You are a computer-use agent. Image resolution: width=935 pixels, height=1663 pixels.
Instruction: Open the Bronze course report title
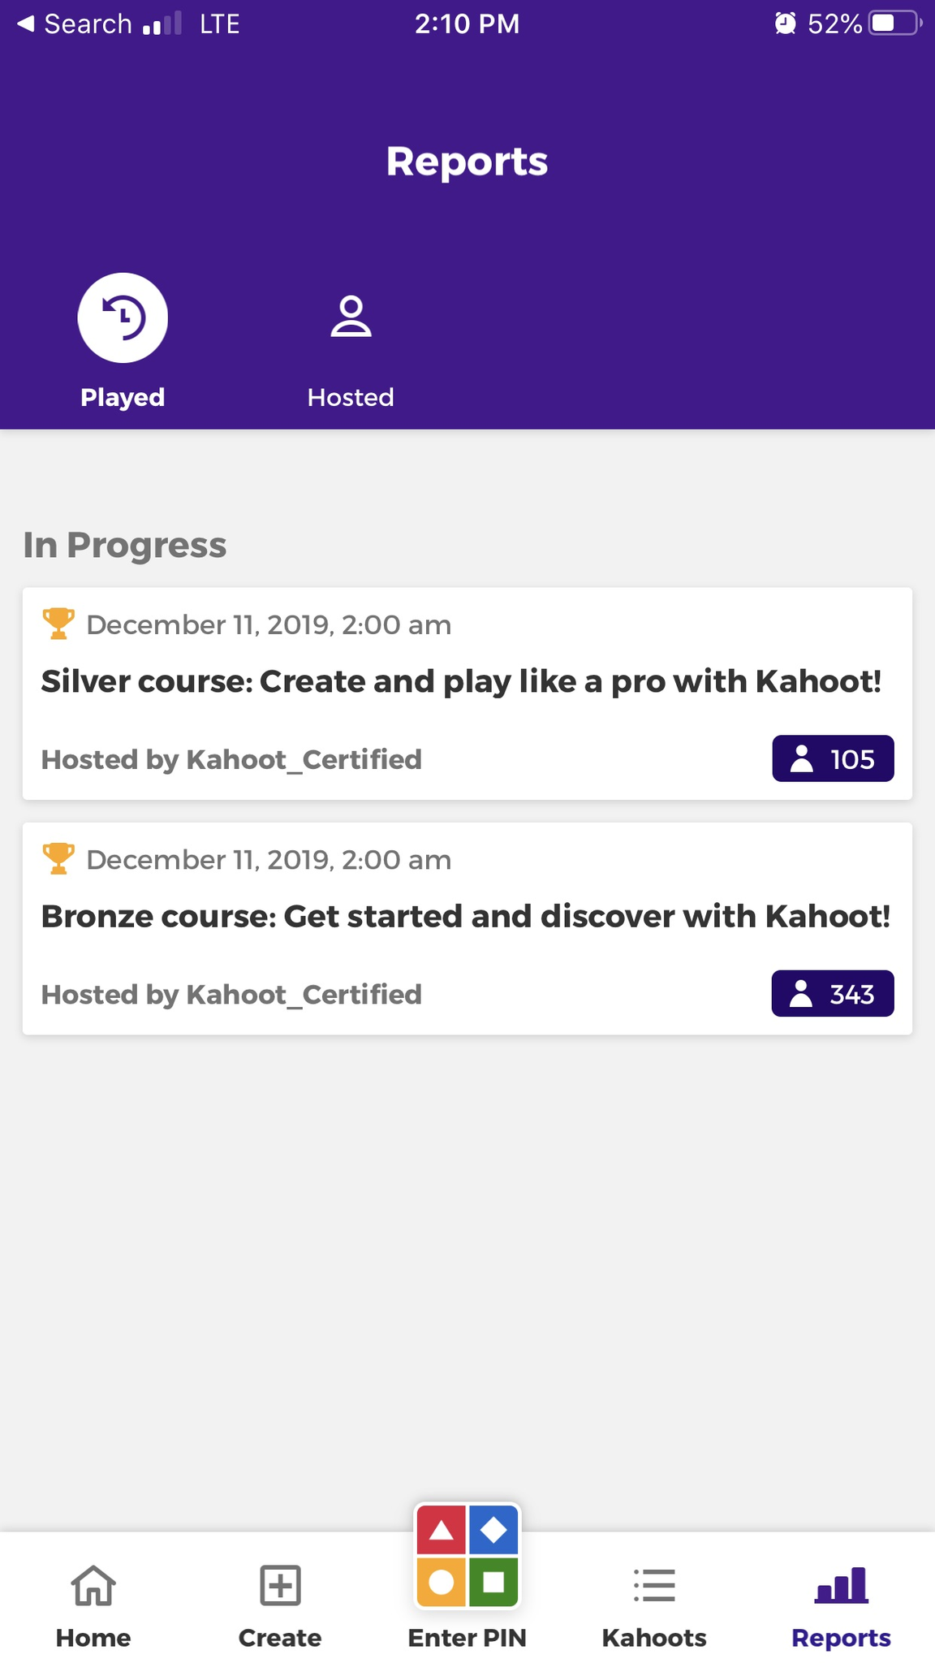pos(466,916)
